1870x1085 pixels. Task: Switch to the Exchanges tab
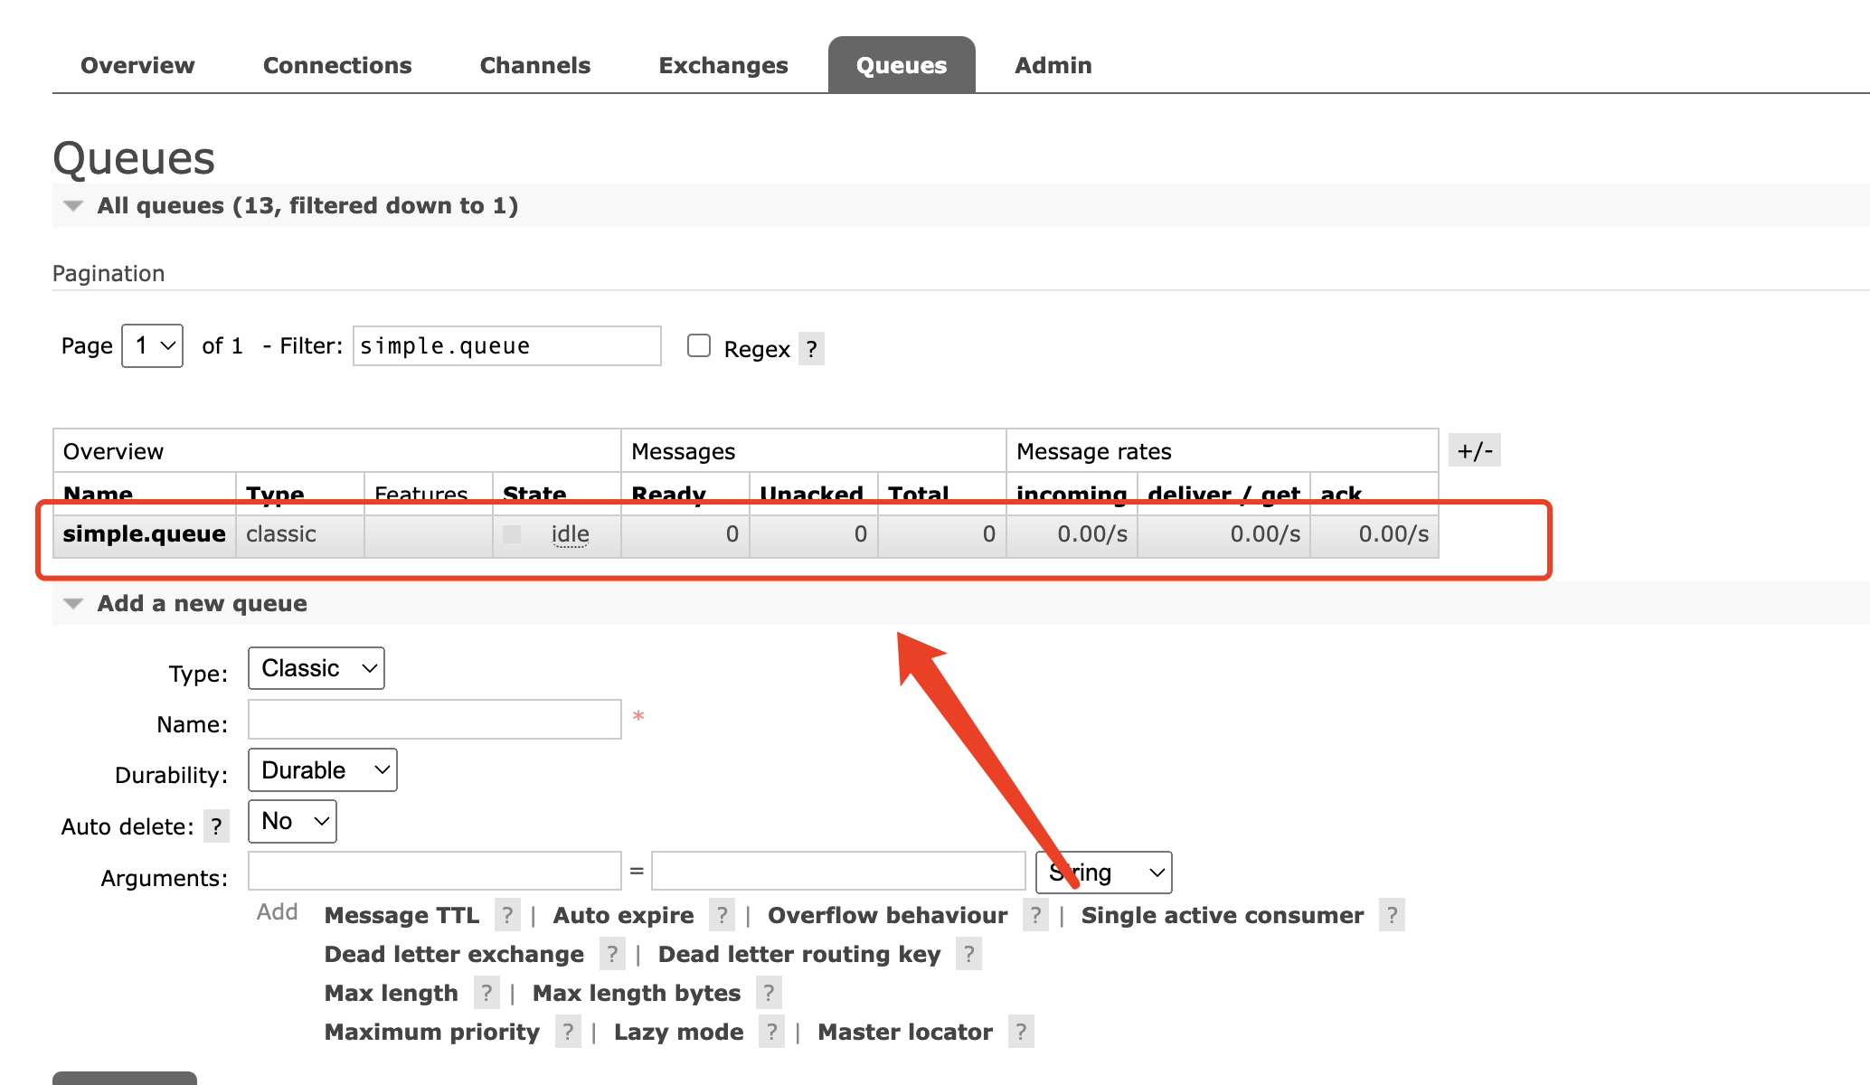[x=722, y=65]
